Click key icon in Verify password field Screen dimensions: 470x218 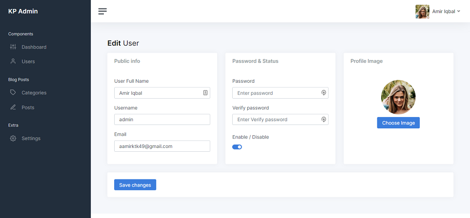pyautogui.click(x=324, y=119)
